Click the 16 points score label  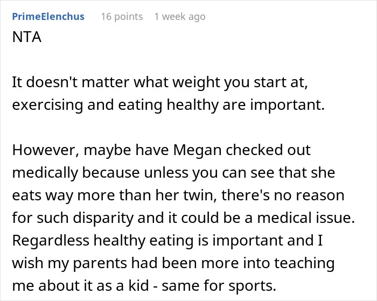coord(122,17)
